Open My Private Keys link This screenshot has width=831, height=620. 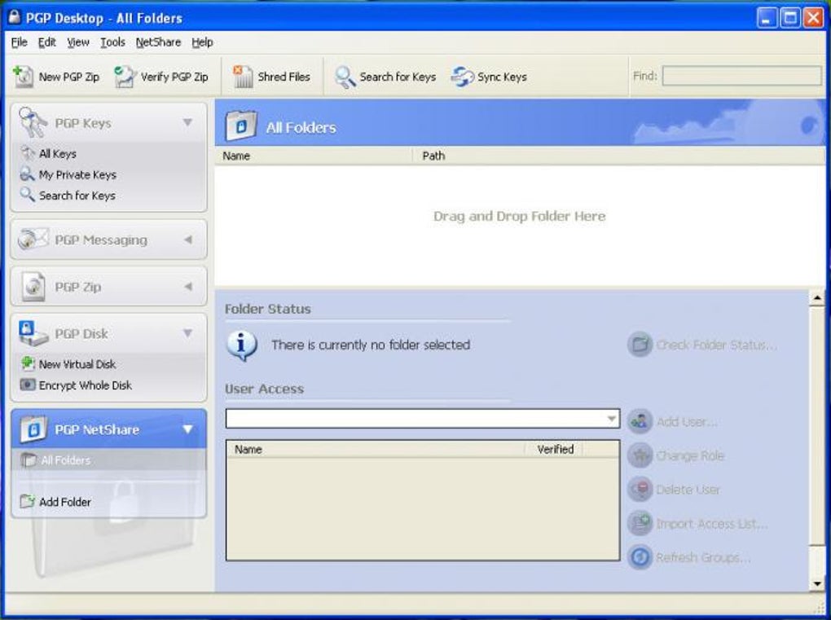tap(77, 174)
